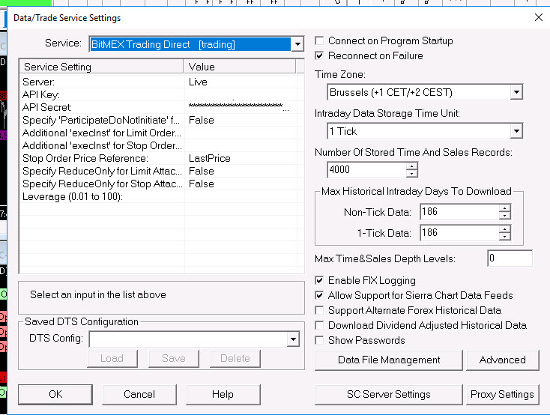The width and height of the screenshot is (550, 415).
Task: Click the Save DTS configuration button
Action: [174, 359]
